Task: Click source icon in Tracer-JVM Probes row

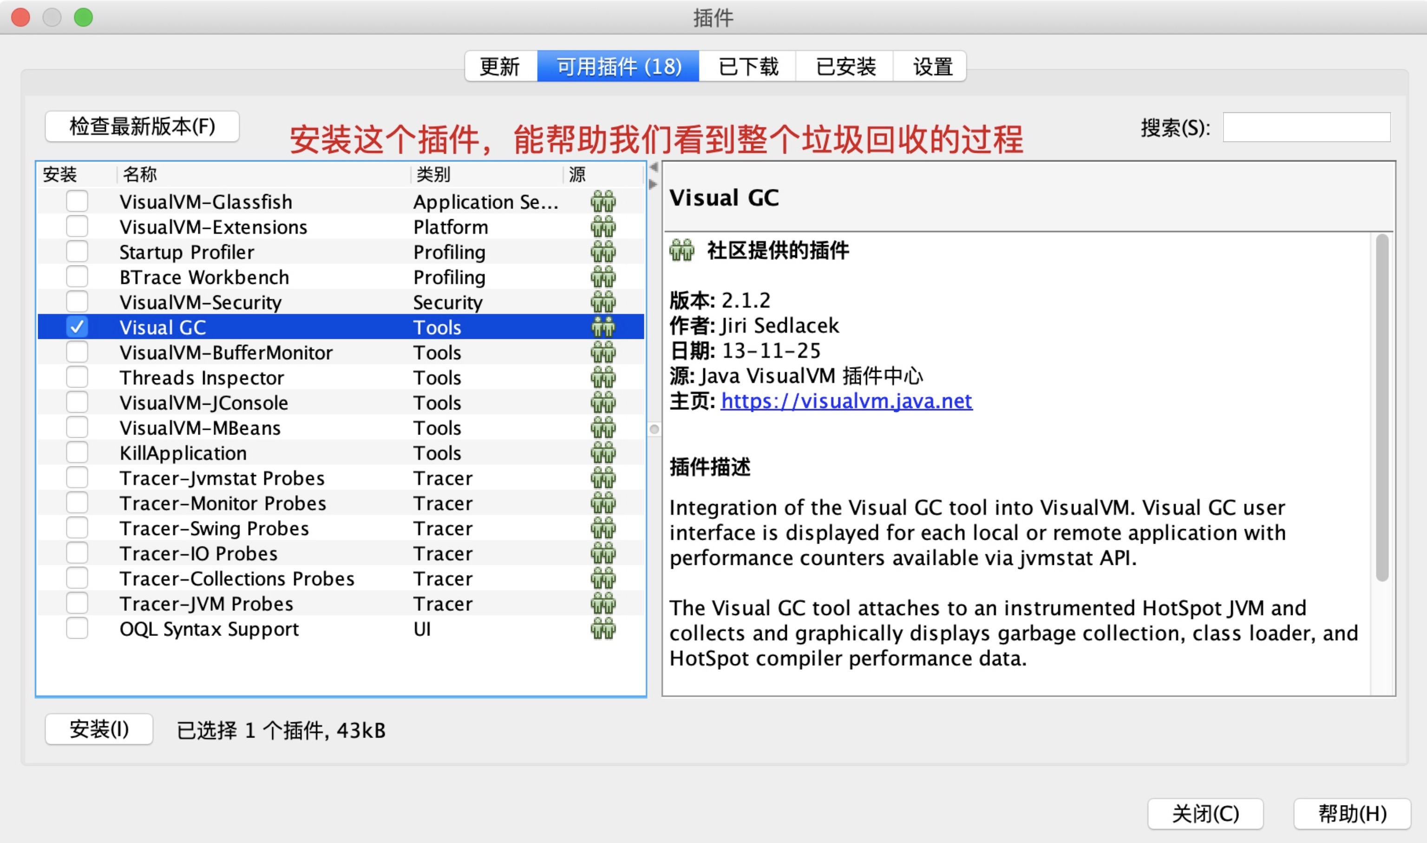Action: 603,603
